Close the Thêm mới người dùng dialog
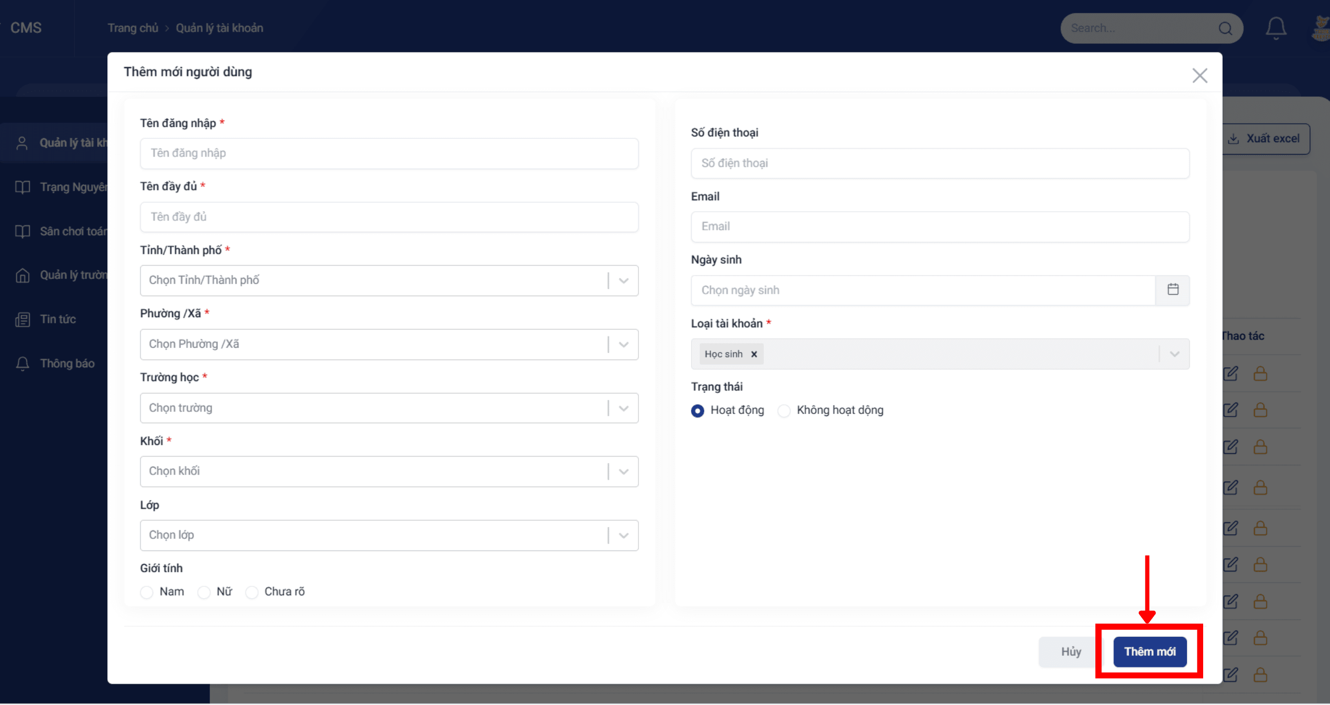Viewport: 1330px width, 705px height. [1199, 75]
